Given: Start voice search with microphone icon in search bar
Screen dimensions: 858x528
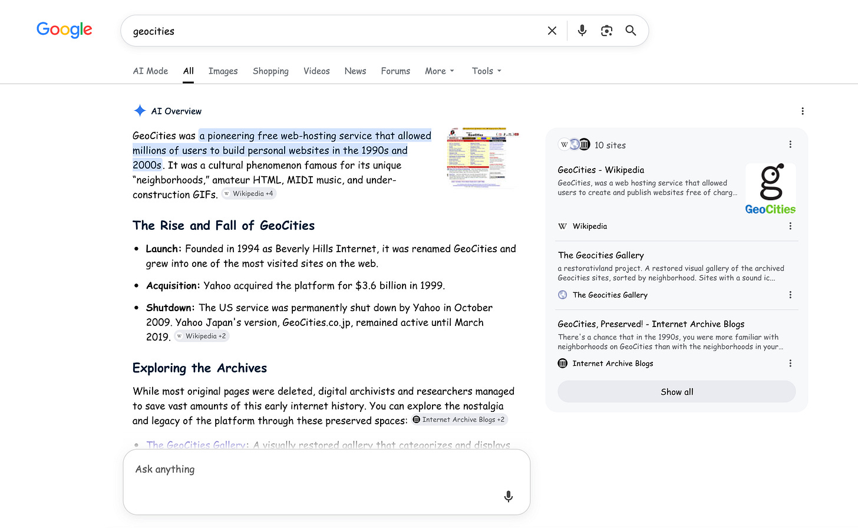Looking at the screenshot, I should (x=582, y=31).
